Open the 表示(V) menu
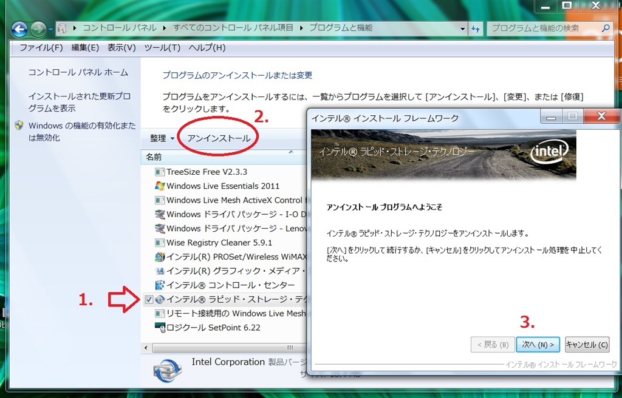 click(121, 47)
